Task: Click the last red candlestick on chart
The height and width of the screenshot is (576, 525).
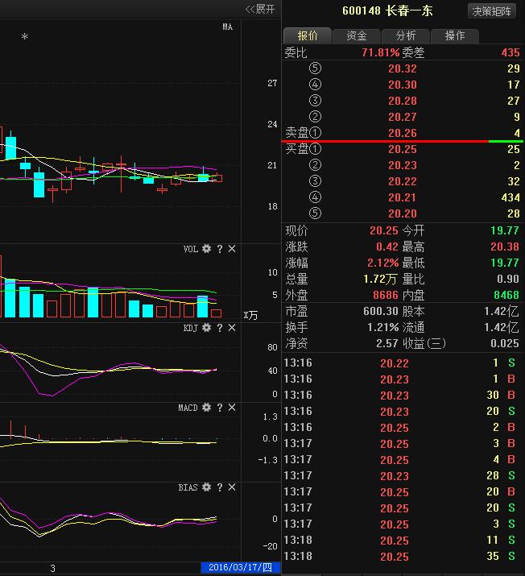Action: click(217, 178)
